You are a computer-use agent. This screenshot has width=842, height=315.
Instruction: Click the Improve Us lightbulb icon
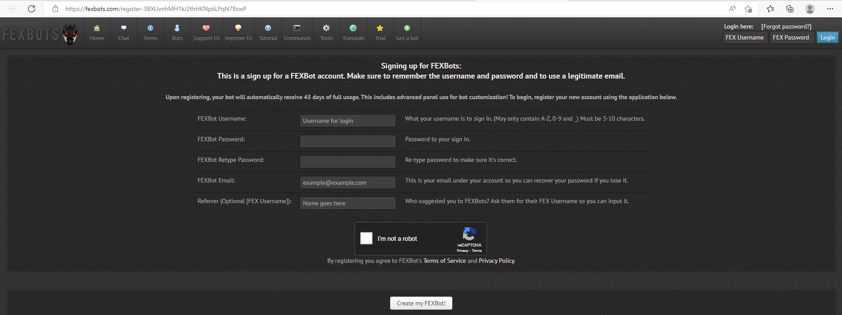point(238,28)
